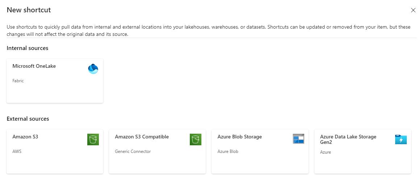The width and height of the screenshot is (418, 175).
Task: Click the Azure Blob subtitle text
Action: coord(228,151)
